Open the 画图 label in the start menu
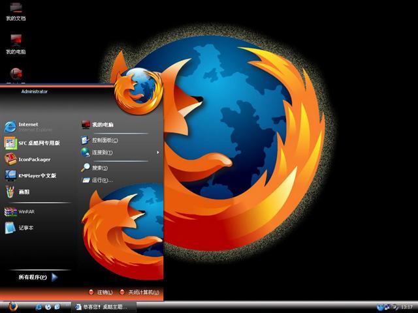Image resolution: width=418 pixels, height=313 pixels. [24, 192]
